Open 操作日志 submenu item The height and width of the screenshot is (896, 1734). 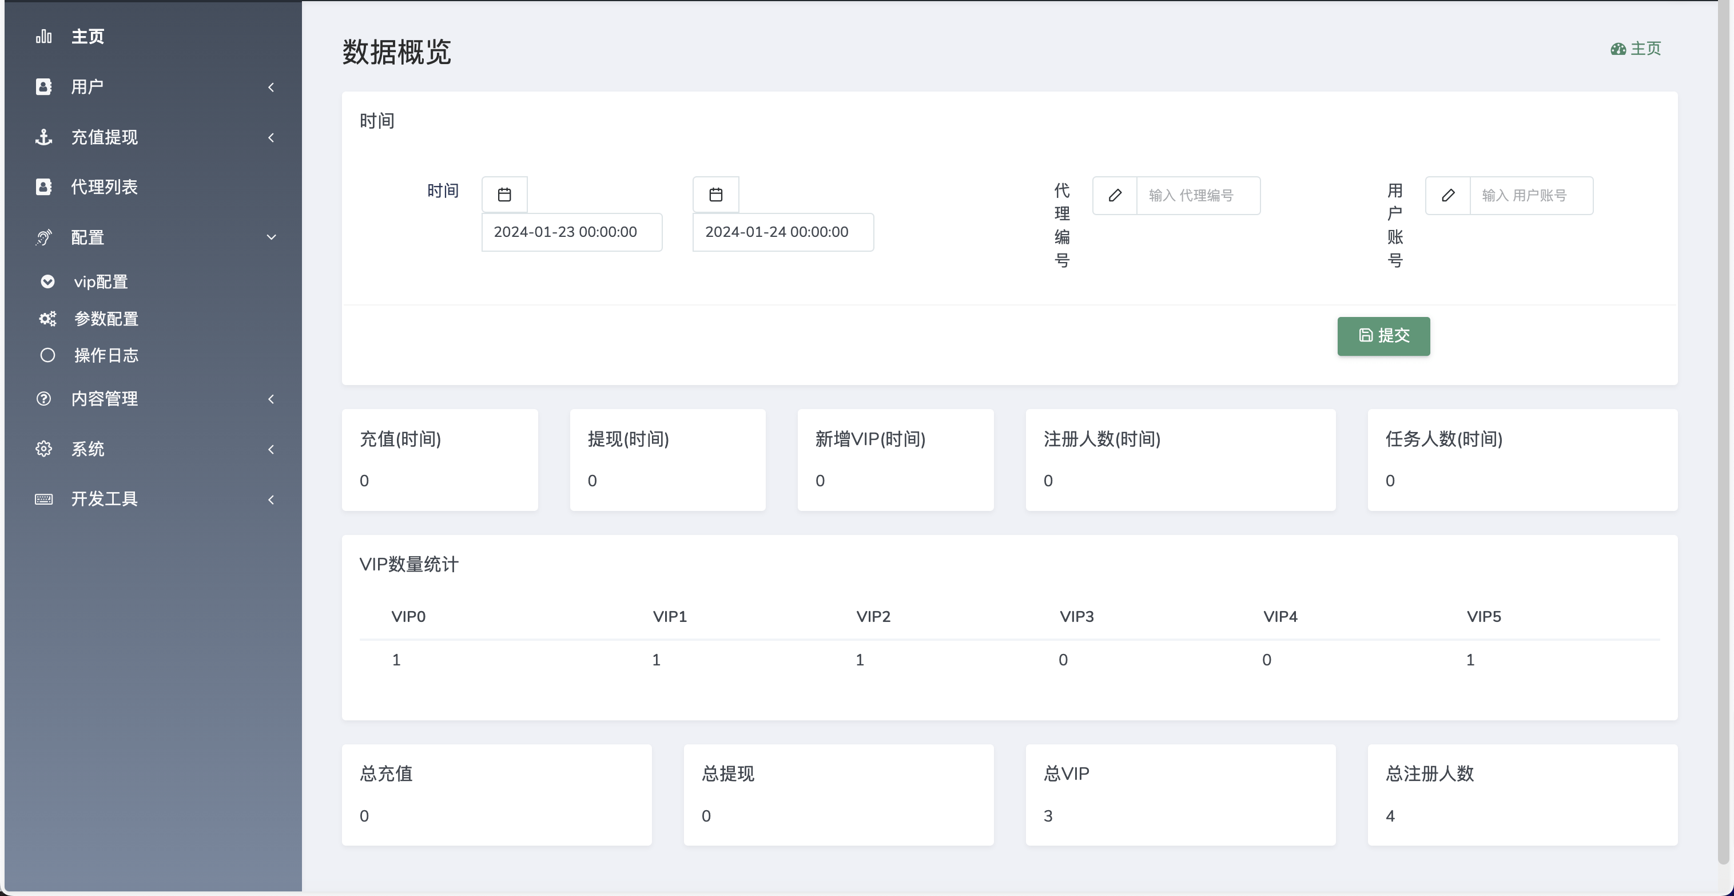(153, 355)
